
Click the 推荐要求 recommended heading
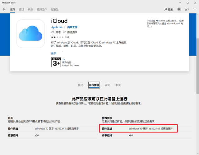click(x=107, y=118)
